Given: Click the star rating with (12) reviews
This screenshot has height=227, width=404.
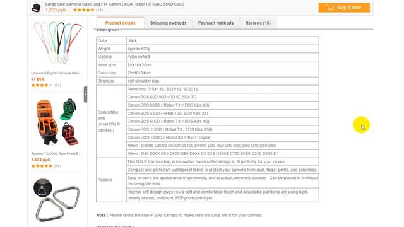Looking at the screenshot, I should click(x=42, y=85).
